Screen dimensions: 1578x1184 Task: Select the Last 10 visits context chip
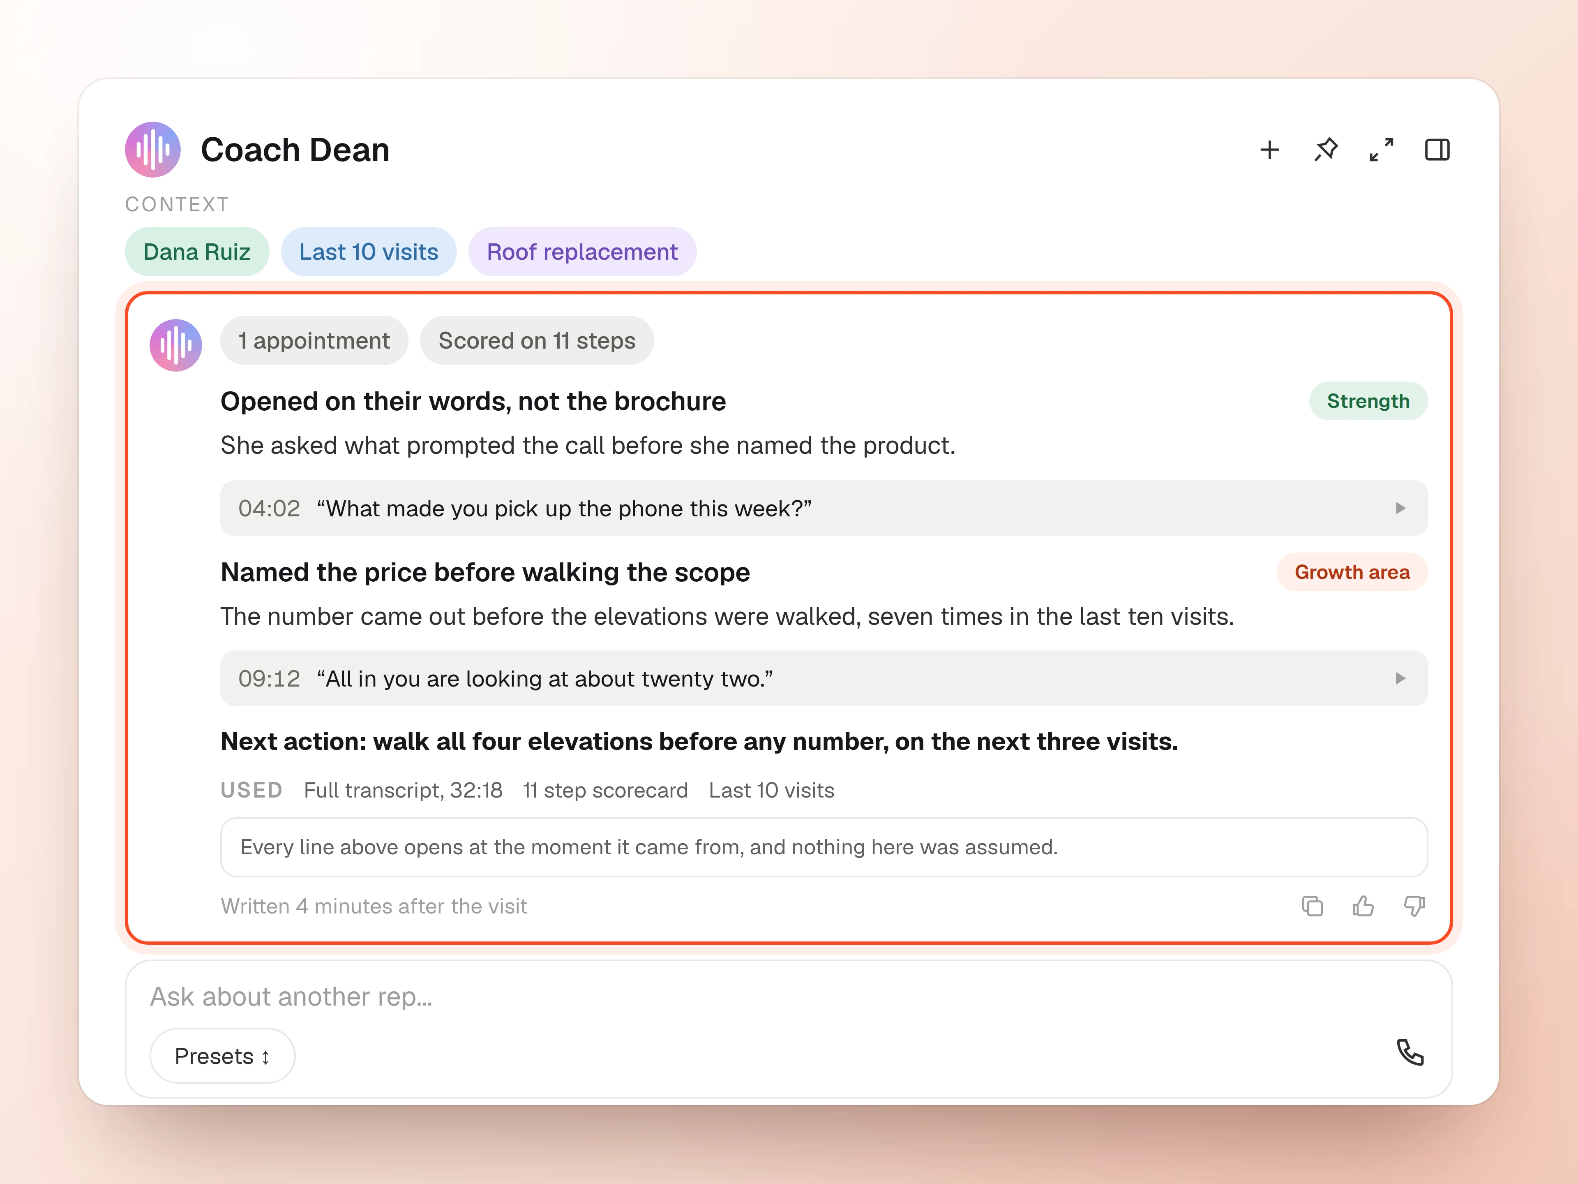[369, 252]
